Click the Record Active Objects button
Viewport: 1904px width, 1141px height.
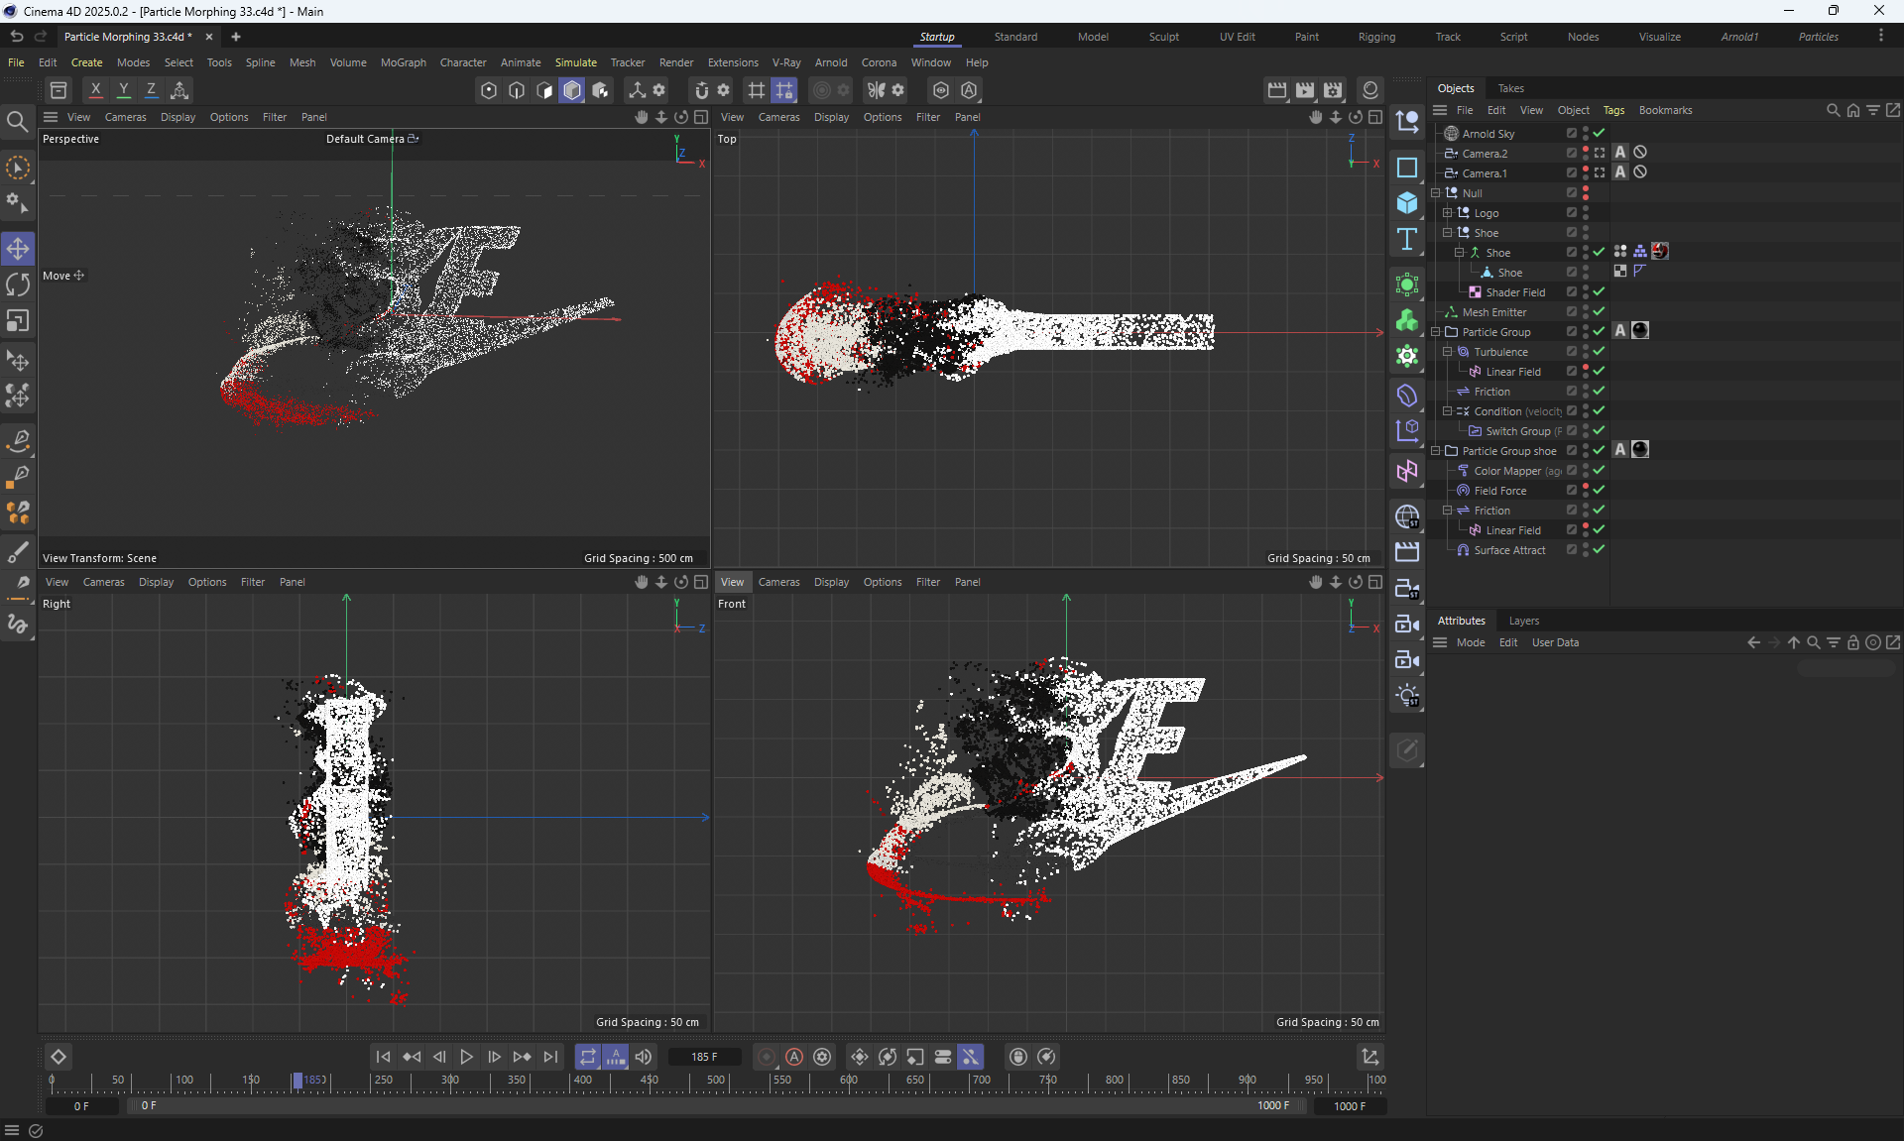point(767,1057)
